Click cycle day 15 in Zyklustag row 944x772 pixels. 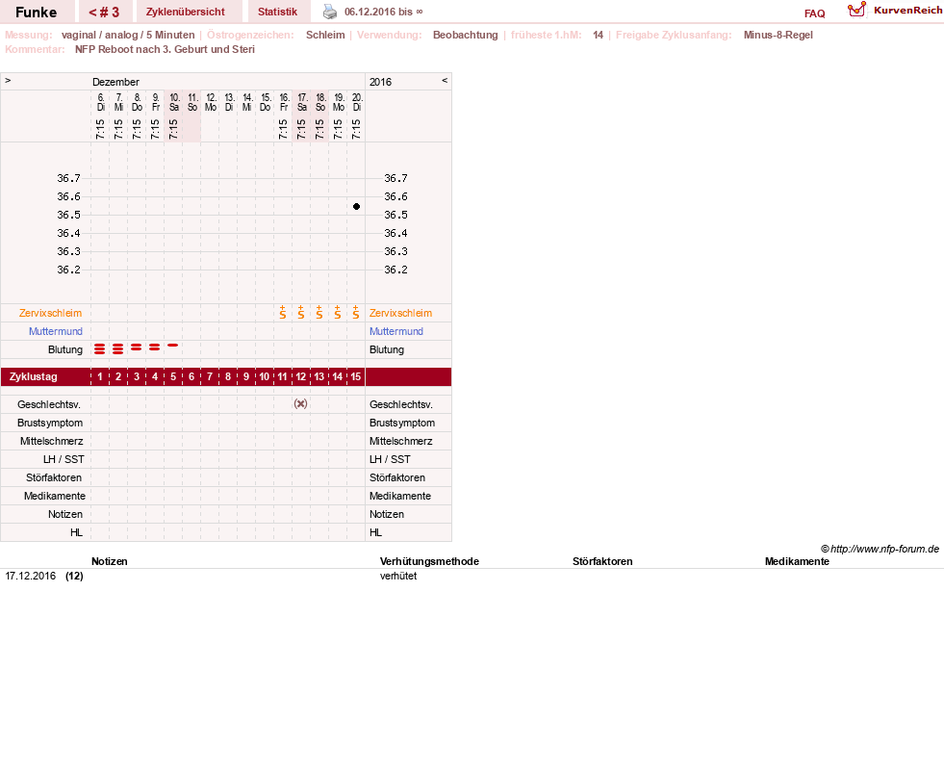tap(356, 376)
